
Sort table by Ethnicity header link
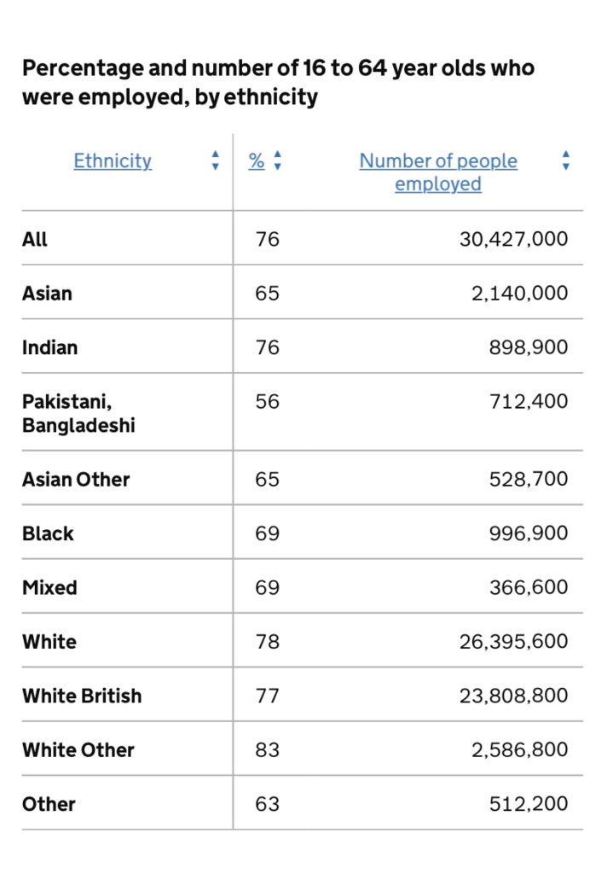[x=113, y=160]
